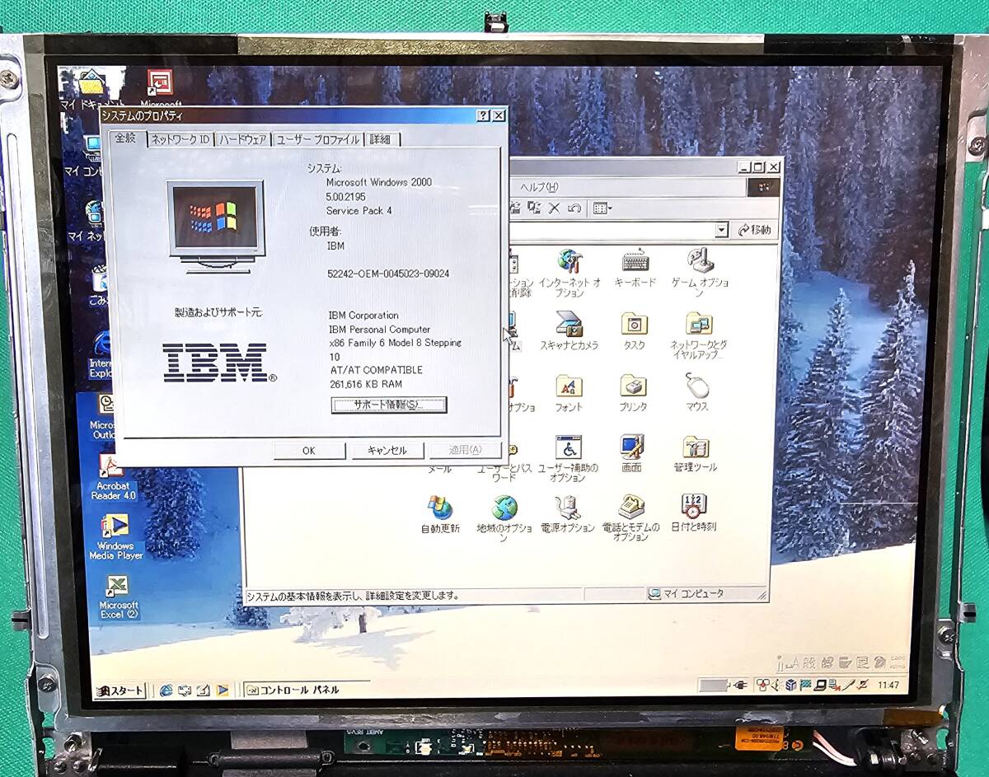Open the Printers (プリンタ) icon
Viewport: 989px width, 777px height.
pos(632,387)
